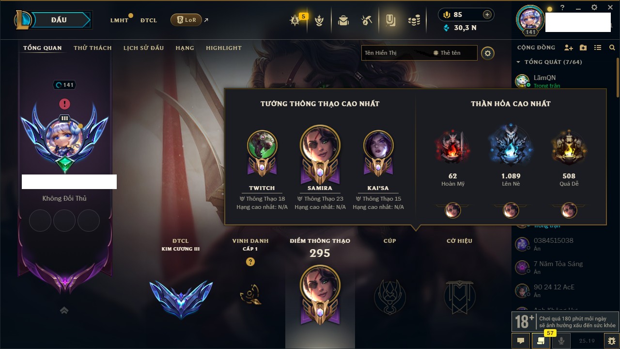The width and height of the screenshot is (620, 349).
Task: Open the bug report icon
Action: point(612,341)
